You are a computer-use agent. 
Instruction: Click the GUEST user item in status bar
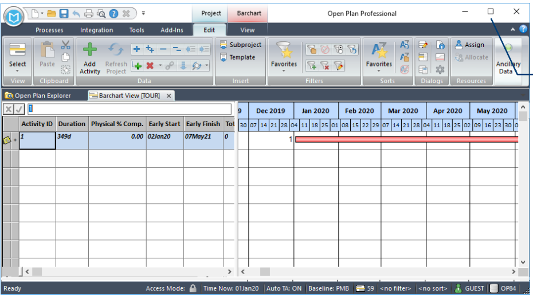469,288
